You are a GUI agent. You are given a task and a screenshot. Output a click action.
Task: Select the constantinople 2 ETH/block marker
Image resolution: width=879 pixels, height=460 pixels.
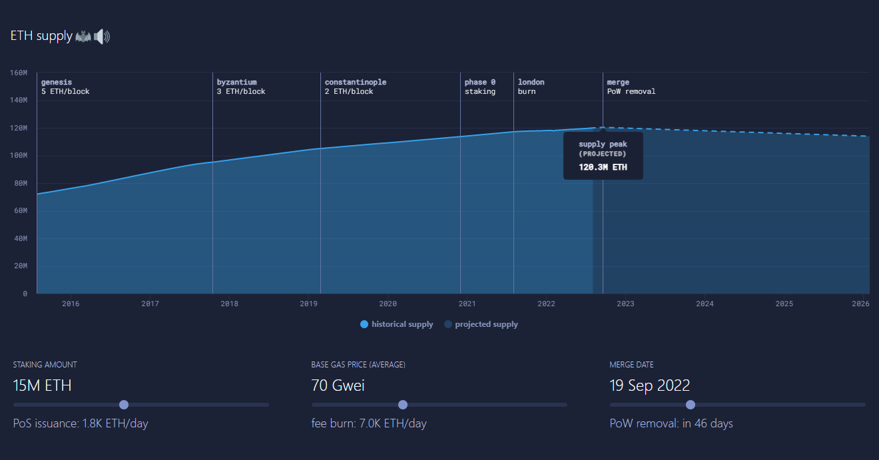355,87
